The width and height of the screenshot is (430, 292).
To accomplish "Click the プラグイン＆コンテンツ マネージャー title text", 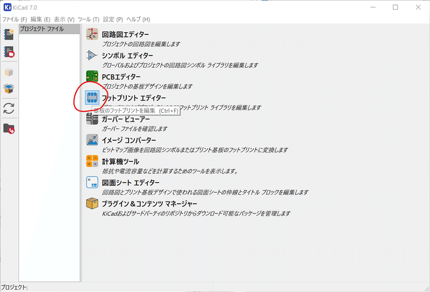I will [x=149, y=204].
